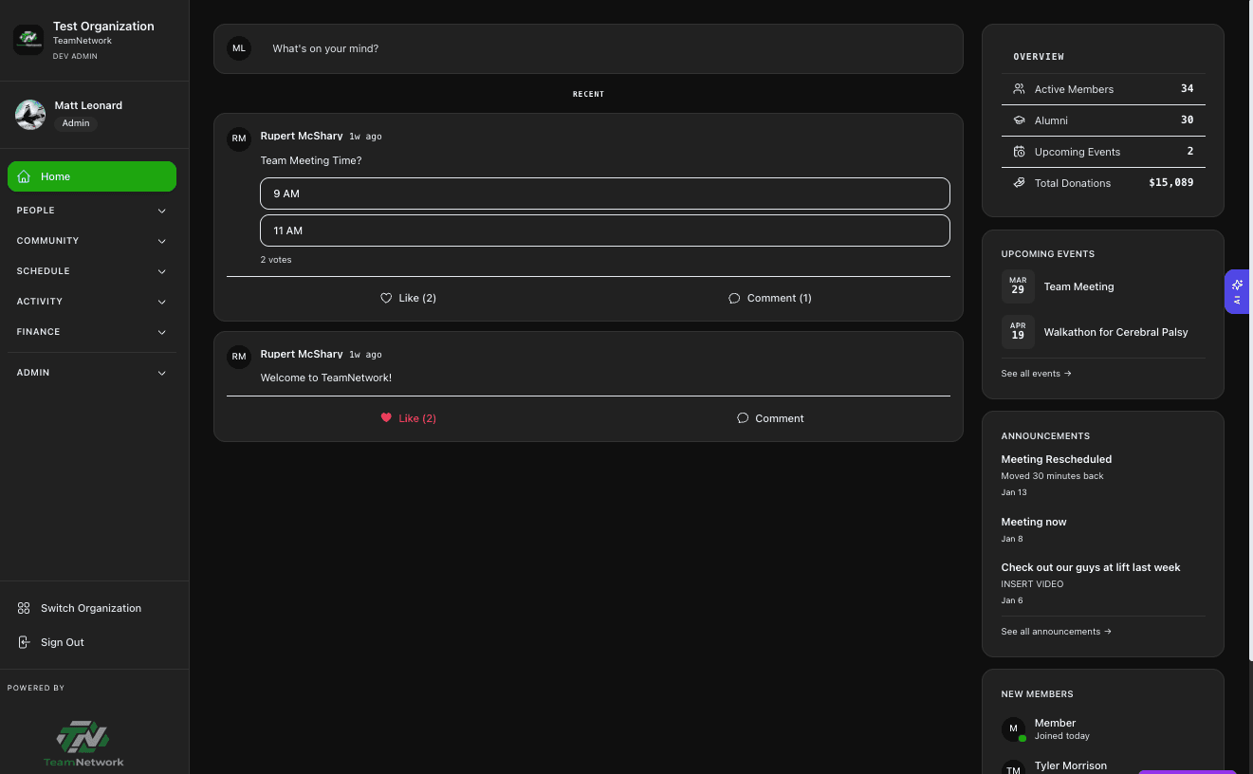This screenshot has height=774, width=1253.
Task: Open the See all announcements link
Action: point(1056,631)
